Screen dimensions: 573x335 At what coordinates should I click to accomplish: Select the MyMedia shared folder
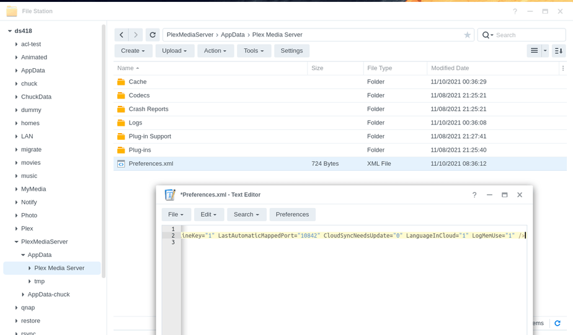click(33, 189)
